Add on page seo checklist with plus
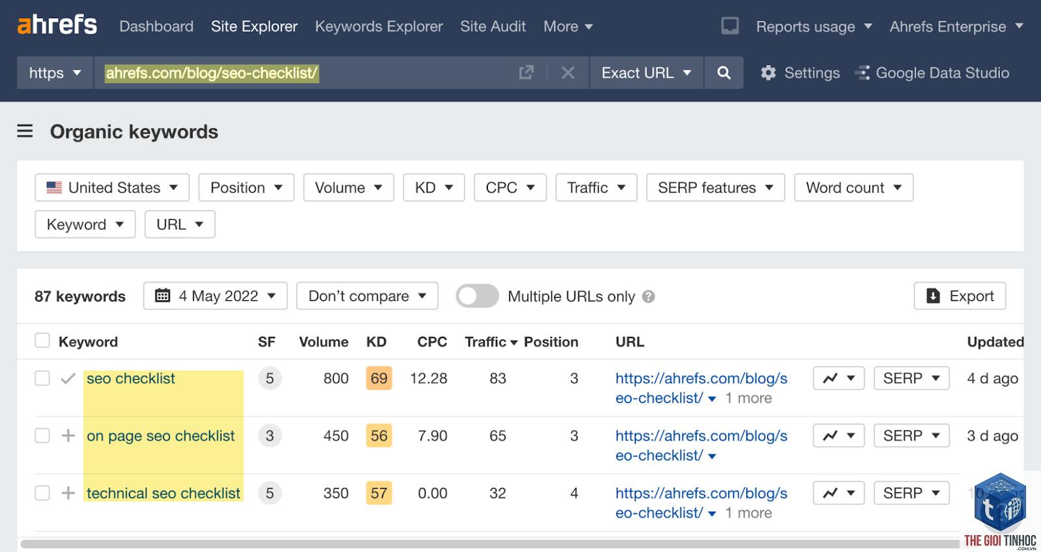Screen dimensions: 1041x552 click(x=68, y=436)
